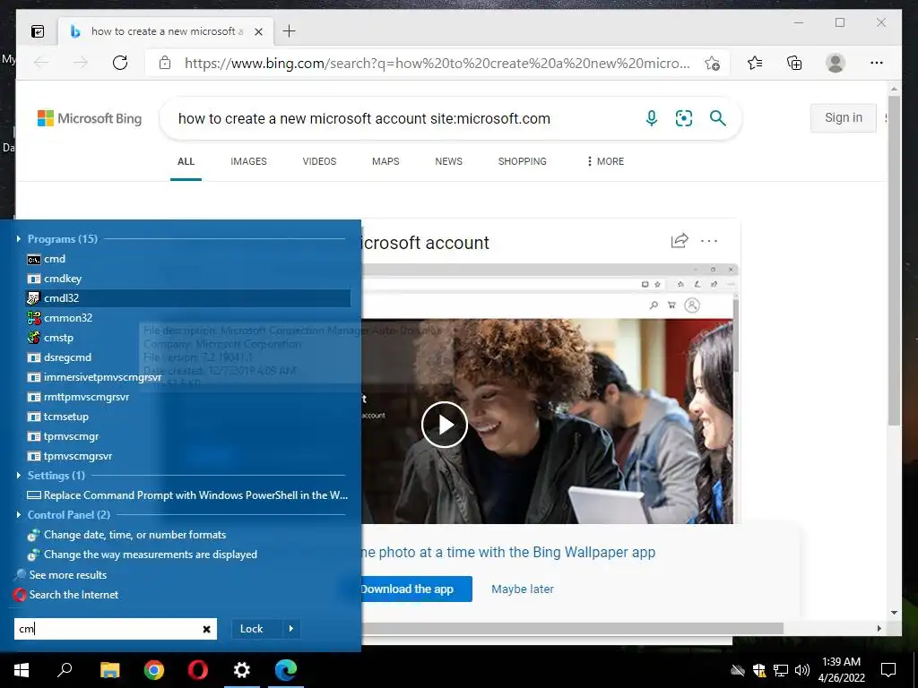Switch to Edge in the taskbar

[x=286, y=670]
